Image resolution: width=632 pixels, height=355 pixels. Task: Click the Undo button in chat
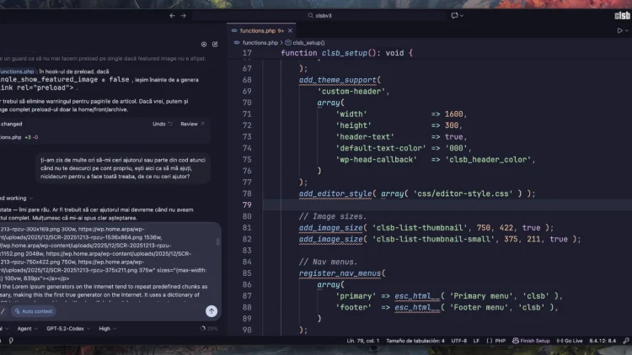161,124
